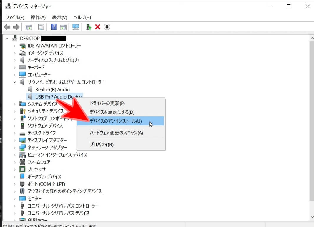Viewport: 314px width, 227px height.
Task: Collapse サウンド、ビデオ、およびゲーム コントローラー
Action: [x=14, y=82]
